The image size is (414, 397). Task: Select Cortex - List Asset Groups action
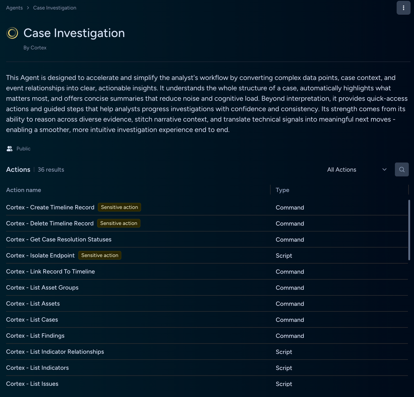207,288
